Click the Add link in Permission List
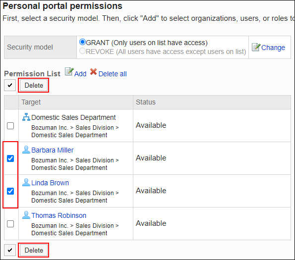 [80, 74]
